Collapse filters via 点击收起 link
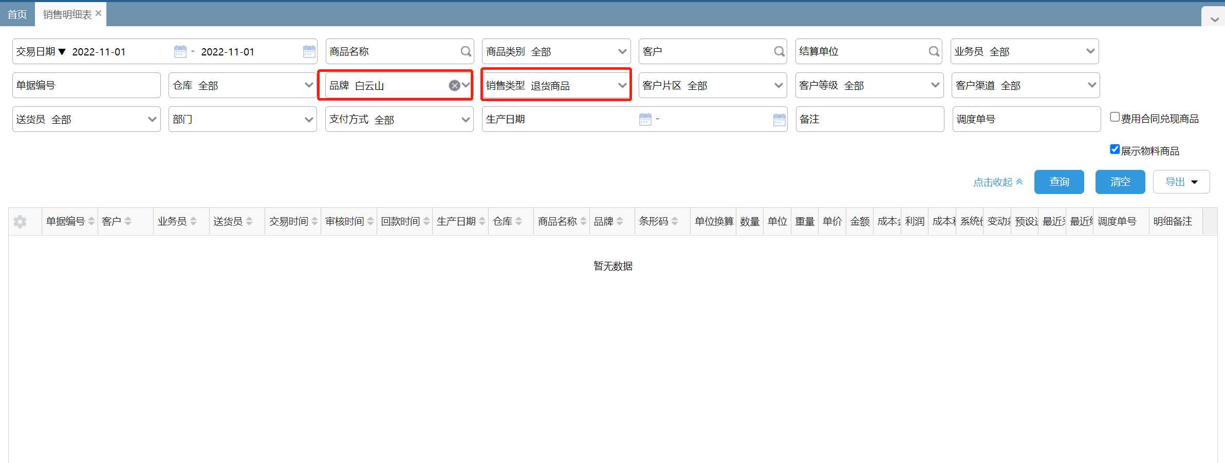This screenshot has width=1225, height=463. (x=997, y=182)
